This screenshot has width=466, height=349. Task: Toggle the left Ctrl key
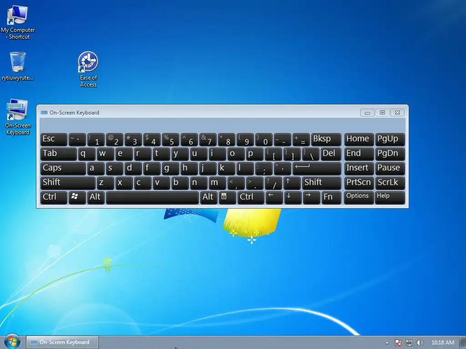(x=54, y=197)
